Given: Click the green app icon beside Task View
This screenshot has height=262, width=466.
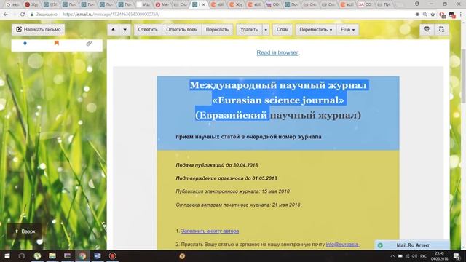Looking at the screenshot, I should (x=37, y=255).
